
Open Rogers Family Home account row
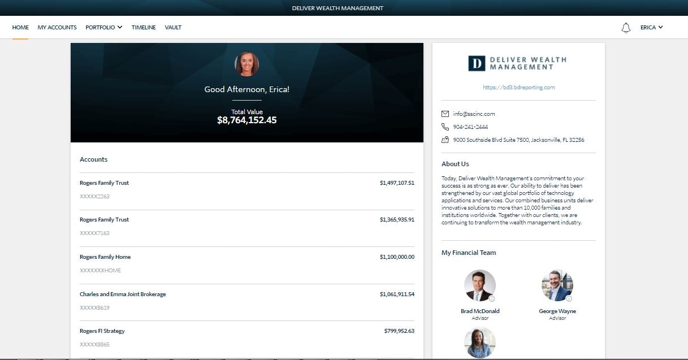[x=246, y=263]
